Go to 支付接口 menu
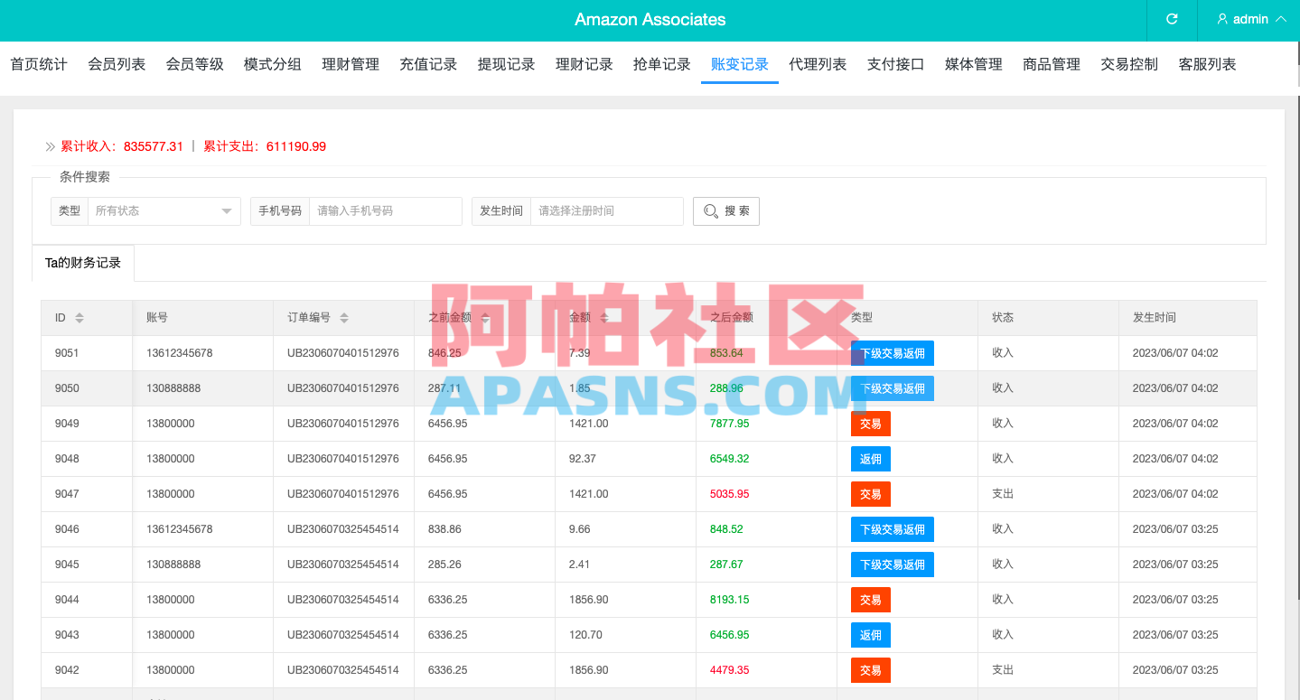Screen dimensions: 1300x700 896,64
